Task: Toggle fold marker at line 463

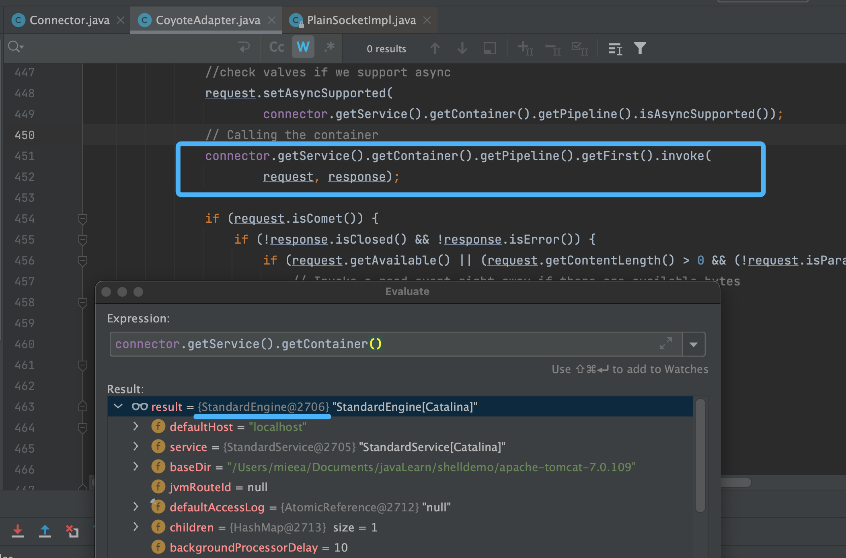Action: (83, 406)
